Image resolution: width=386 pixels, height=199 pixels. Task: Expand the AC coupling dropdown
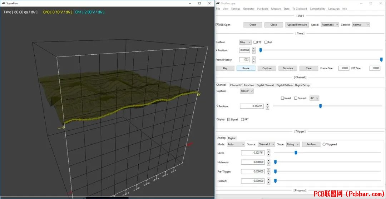point(314,98)
